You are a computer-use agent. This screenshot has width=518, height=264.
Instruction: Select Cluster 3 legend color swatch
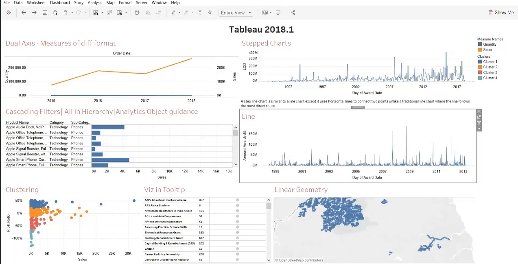tap(480, 72)
